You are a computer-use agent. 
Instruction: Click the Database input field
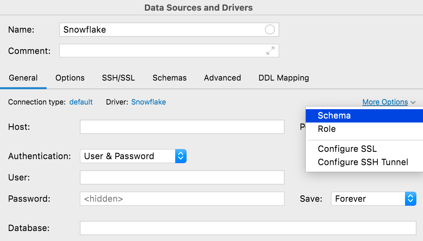click(x=248, y=228)
